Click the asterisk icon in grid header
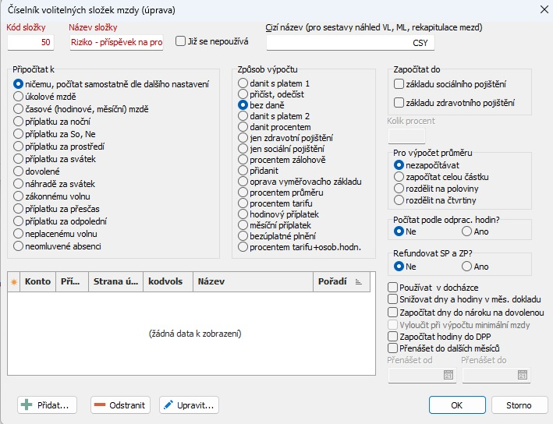 coord(14,282)
